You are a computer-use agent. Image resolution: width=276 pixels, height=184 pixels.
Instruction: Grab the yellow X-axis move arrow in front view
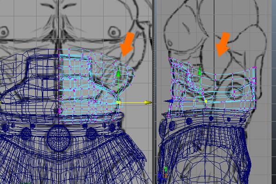pyautogui.click(x=148, y=102)
